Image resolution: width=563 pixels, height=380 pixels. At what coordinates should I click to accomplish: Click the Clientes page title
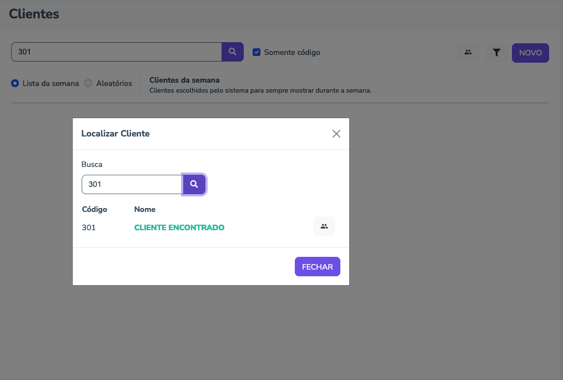click(34, 14)
